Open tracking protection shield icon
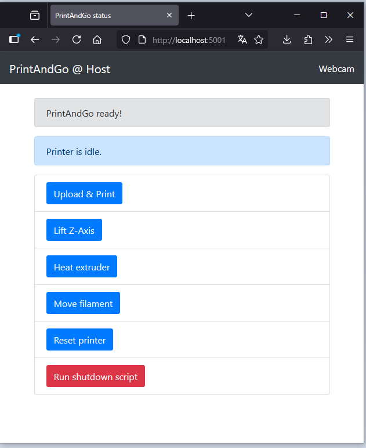This screenshot has height=448, width=366. [126, 39]
